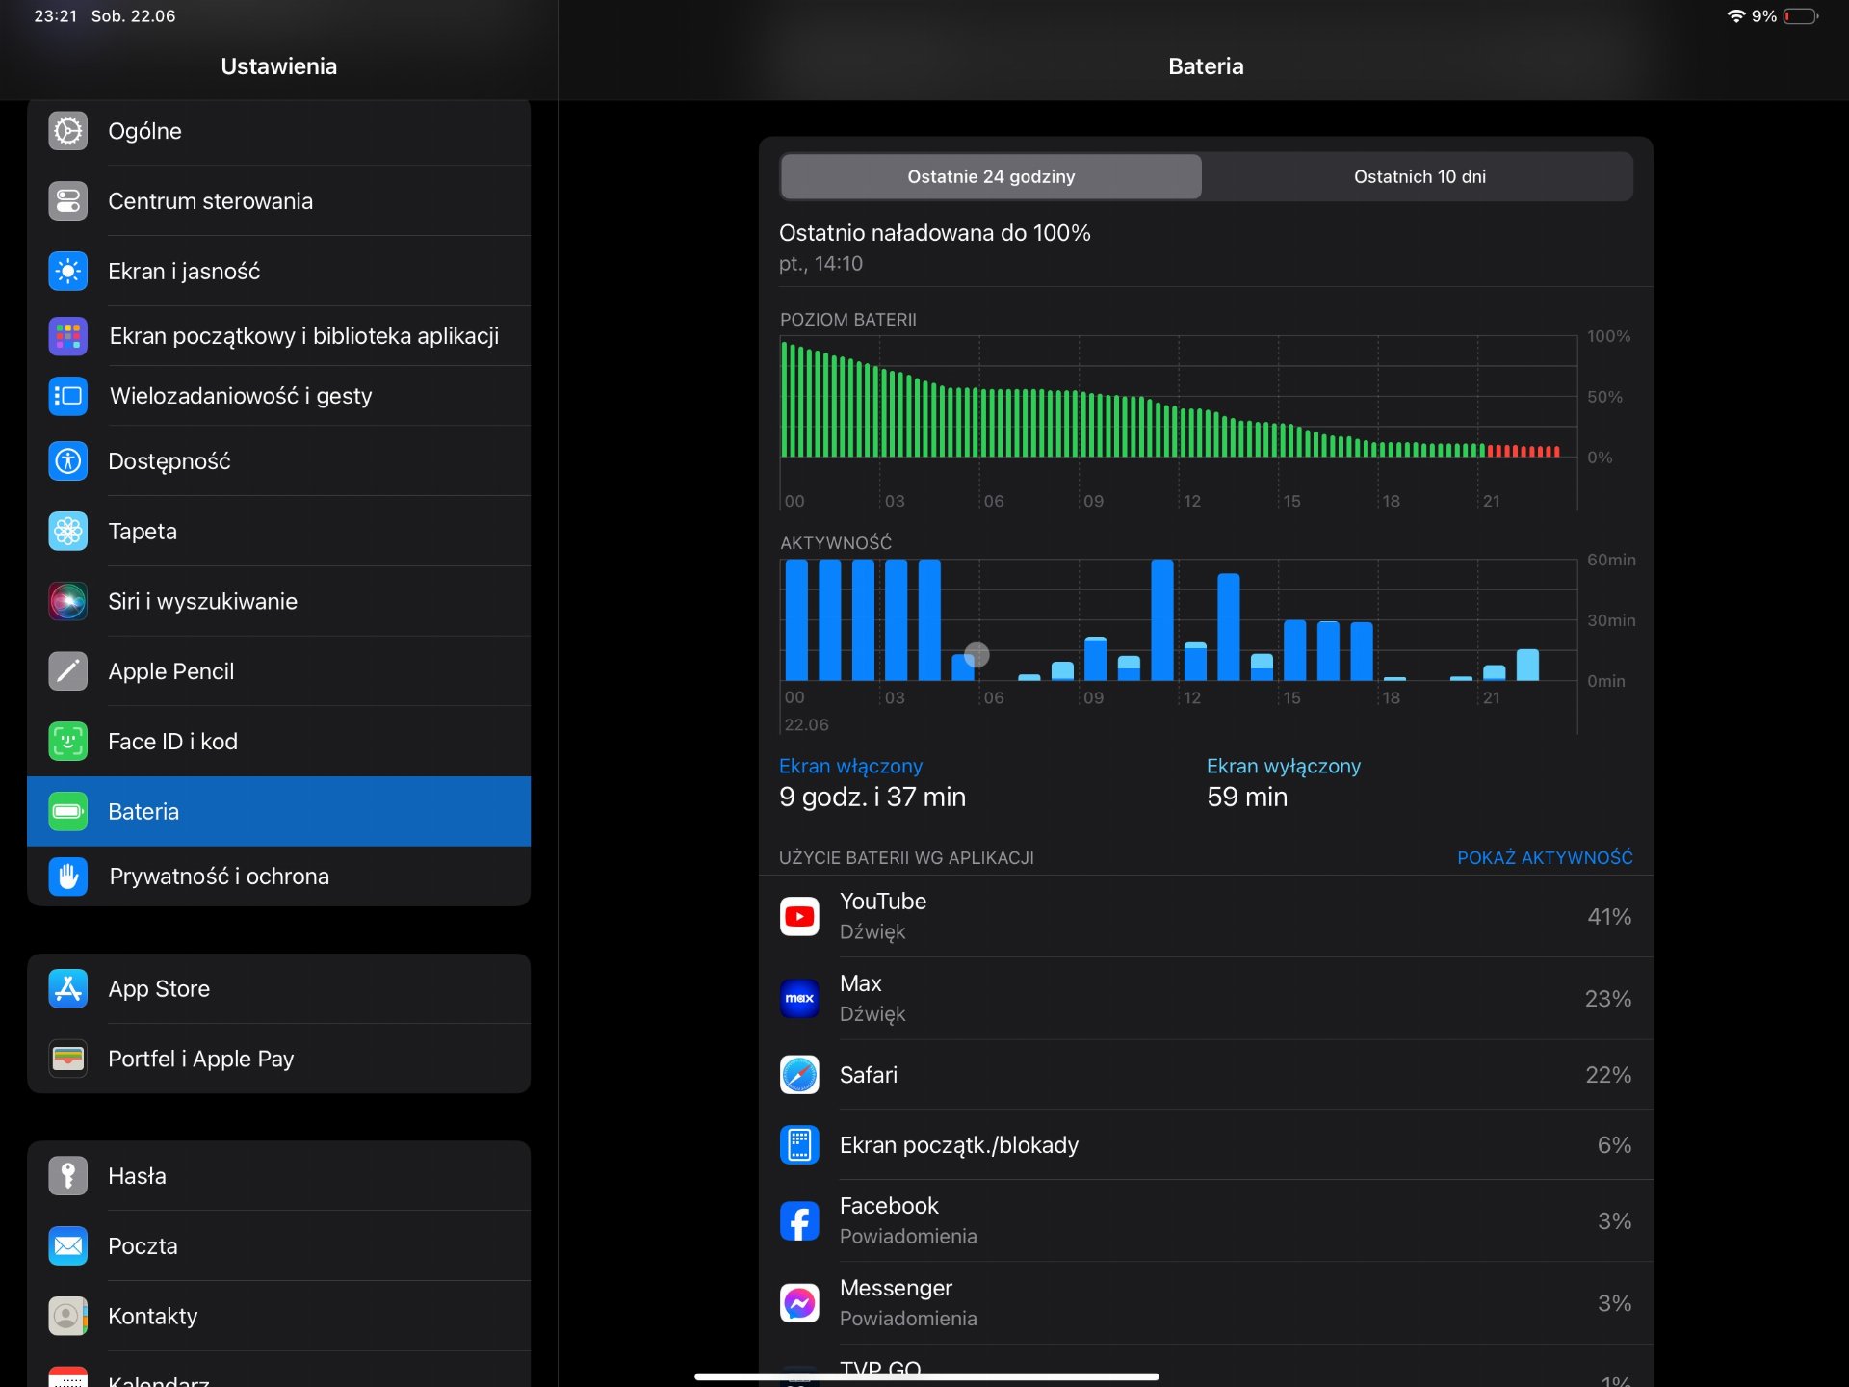Tap the Dostępność accessibility icon

coord(67,461)
